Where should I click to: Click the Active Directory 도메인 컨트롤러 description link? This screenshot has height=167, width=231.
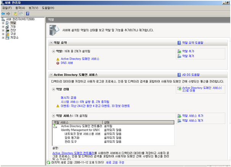click(73, 153)
